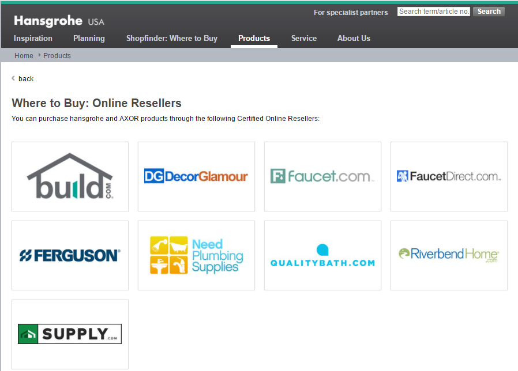Open the Supply.com reseller logo
This screenshot has height=371, width=518.
[70, 334]
